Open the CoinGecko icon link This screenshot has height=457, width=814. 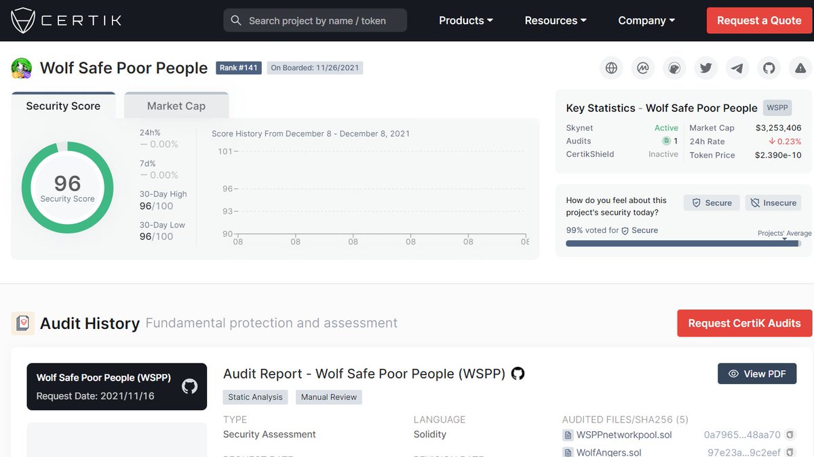coord(674,68)
